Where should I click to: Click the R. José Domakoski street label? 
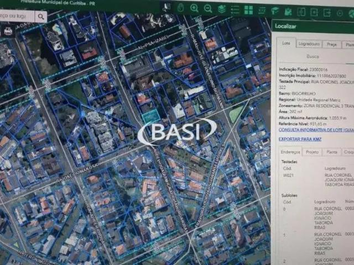point(78,173)
